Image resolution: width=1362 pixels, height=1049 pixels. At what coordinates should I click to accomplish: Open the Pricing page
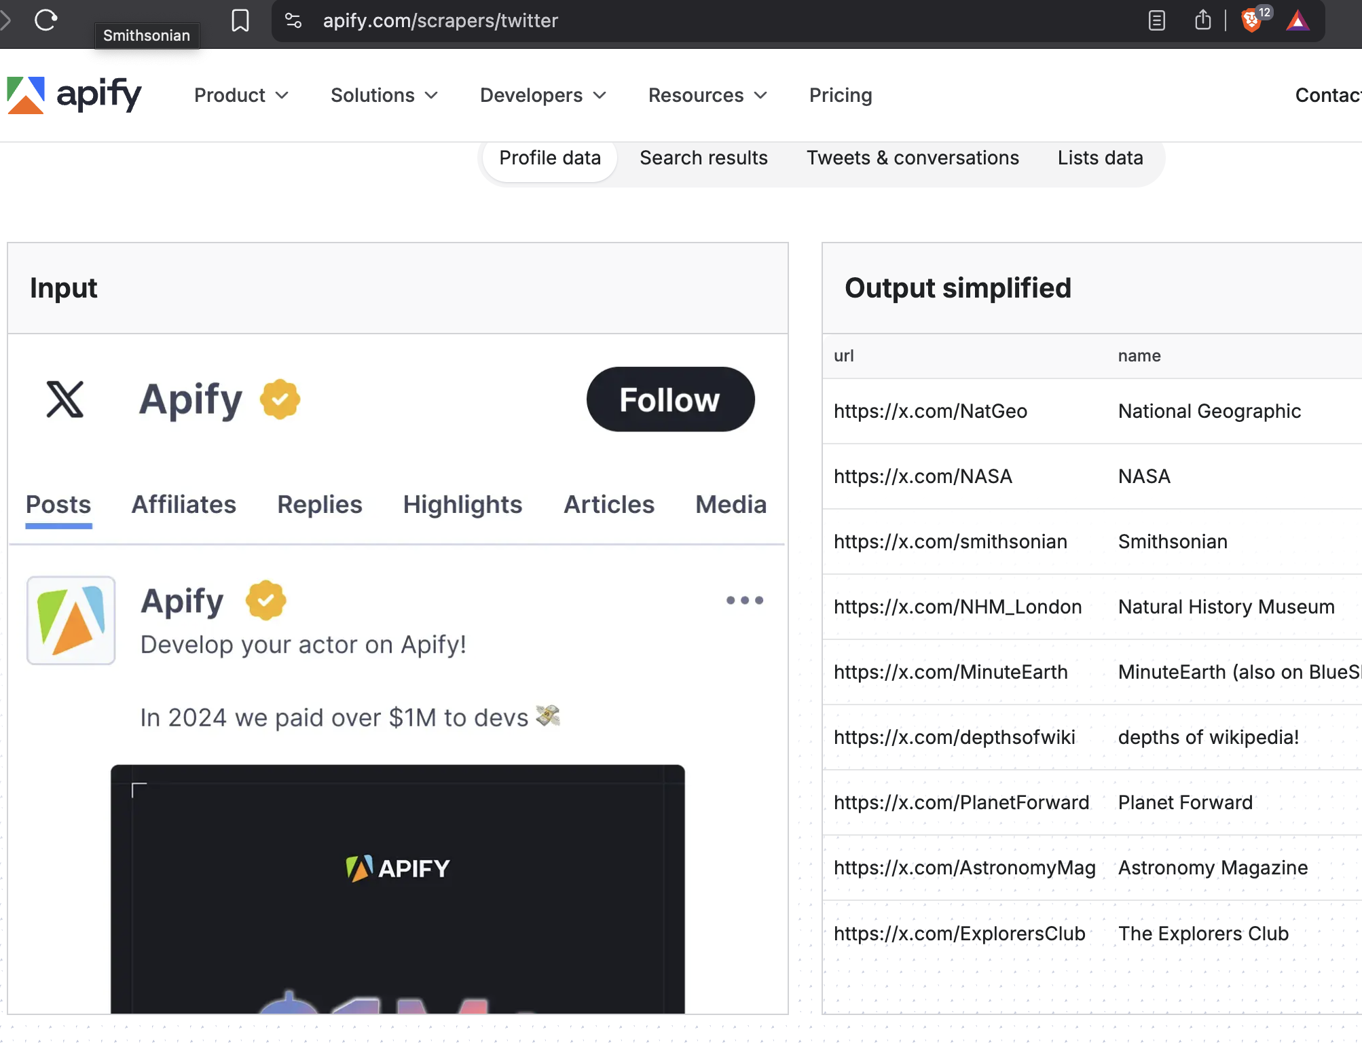coord(841,95)
